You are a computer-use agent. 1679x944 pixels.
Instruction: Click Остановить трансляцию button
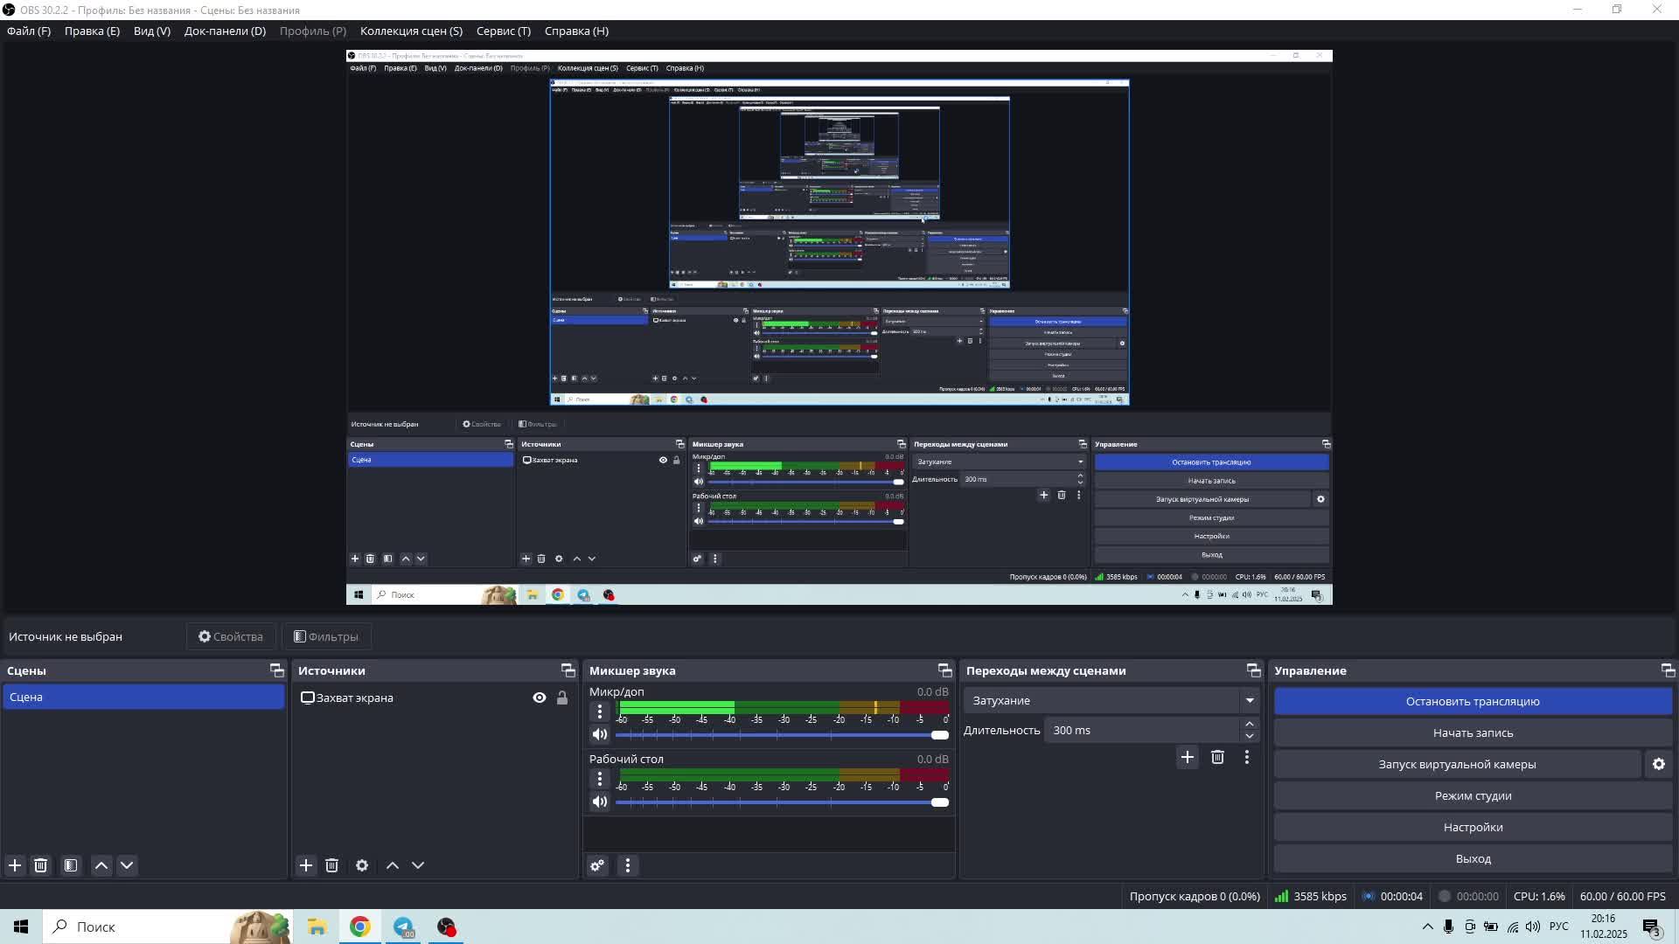point(1473,701)
